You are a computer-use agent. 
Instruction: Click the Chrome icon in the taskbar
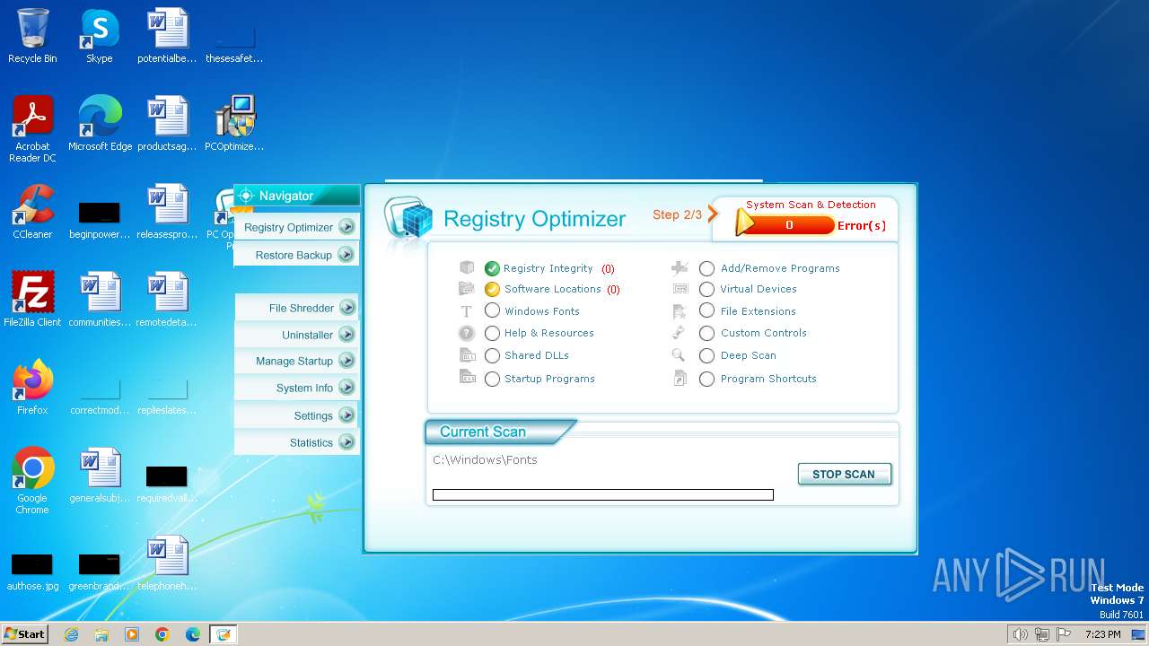tap(162, 634)
